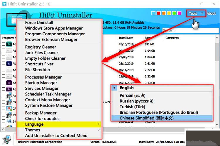Click the vertical scrollbar up arrow
This screenshot has width=220, height=146.
click(217, 37)
